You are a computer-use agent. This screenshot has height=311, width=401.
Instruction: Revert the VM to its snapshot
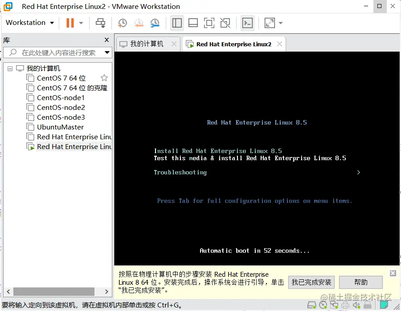point(139,23)
